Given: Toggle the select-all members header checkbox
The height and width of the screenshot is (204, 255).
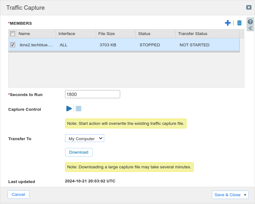Looking at the screenshot, I should click(x=13, y=34).
